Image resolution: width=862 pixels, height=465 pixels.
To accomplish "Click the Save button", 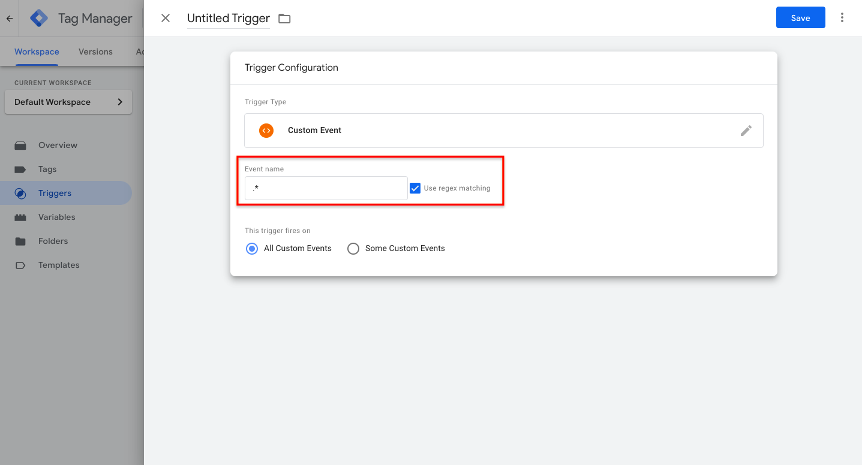I will [800, 18].
